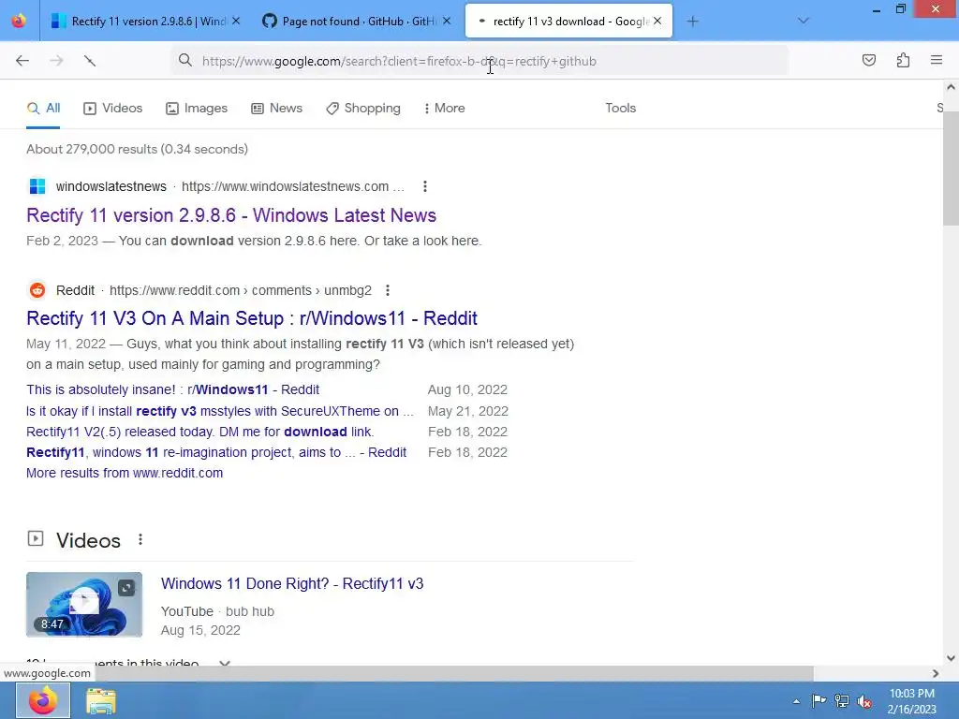Screen dimensions: 959x719
Task: Click More results from www.reddit.com
Action: tap(125, 473)
